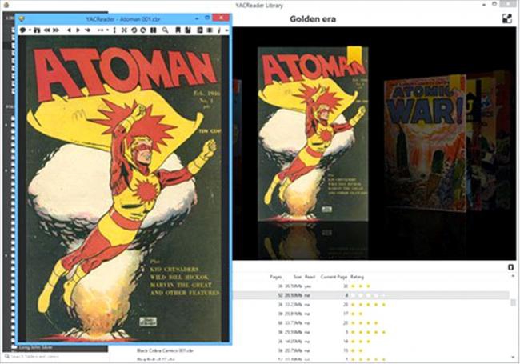Toggle fullscreen in YACReader Library top-right
The width and height of the screenshot is (520, 364).
click(507, 18)
